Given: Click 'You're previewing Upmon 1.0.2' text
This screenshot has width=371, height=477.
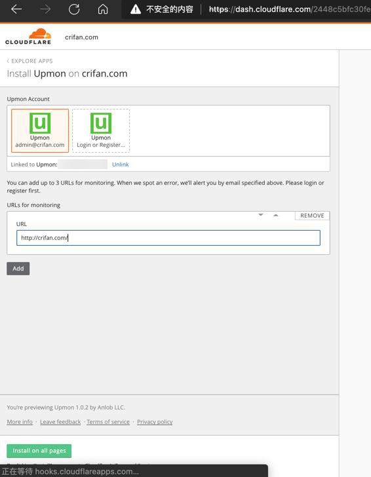Looking at the screenshot, I should (x=66, y=407).
